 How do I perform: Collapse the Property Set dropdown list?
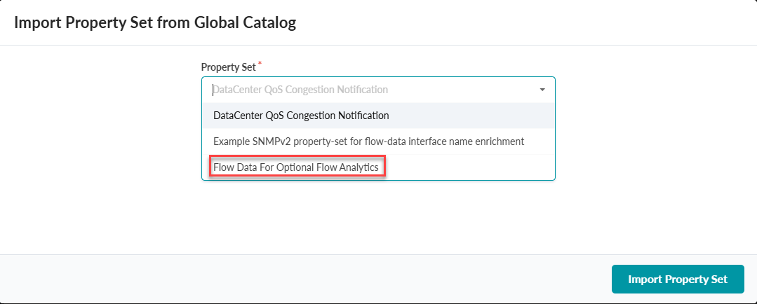(x=542, y=90)
